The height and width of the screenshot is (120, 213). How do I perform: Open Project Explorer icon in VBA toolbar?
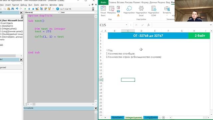[41, 9]
